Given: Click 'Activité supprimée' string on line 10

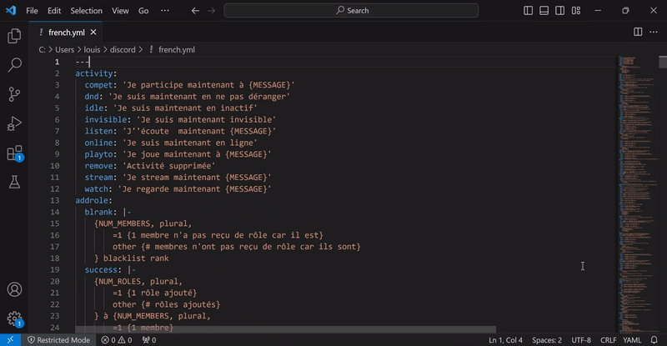Looking at the screenshot, I should (169, 166).
